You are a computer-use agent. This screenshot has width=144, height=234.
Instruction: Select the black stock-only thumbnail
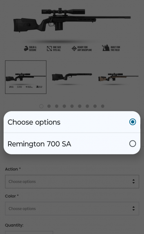point(72,77)
